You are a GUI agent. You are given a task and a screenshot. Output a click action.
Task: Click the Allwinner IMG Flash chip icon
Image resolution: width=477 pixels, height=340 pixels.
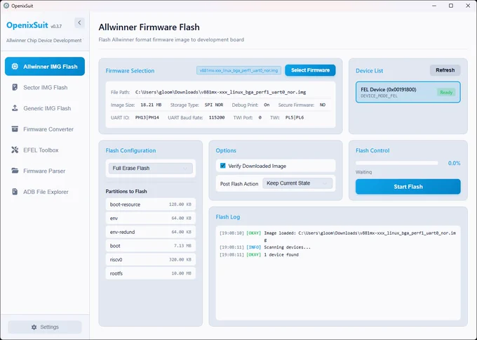coord(15,67)
